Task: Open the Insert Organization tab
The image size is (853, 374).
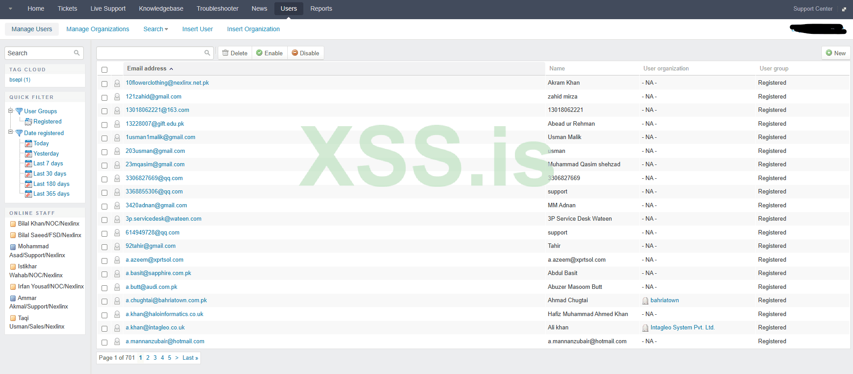Action: (x=253, y=29)
